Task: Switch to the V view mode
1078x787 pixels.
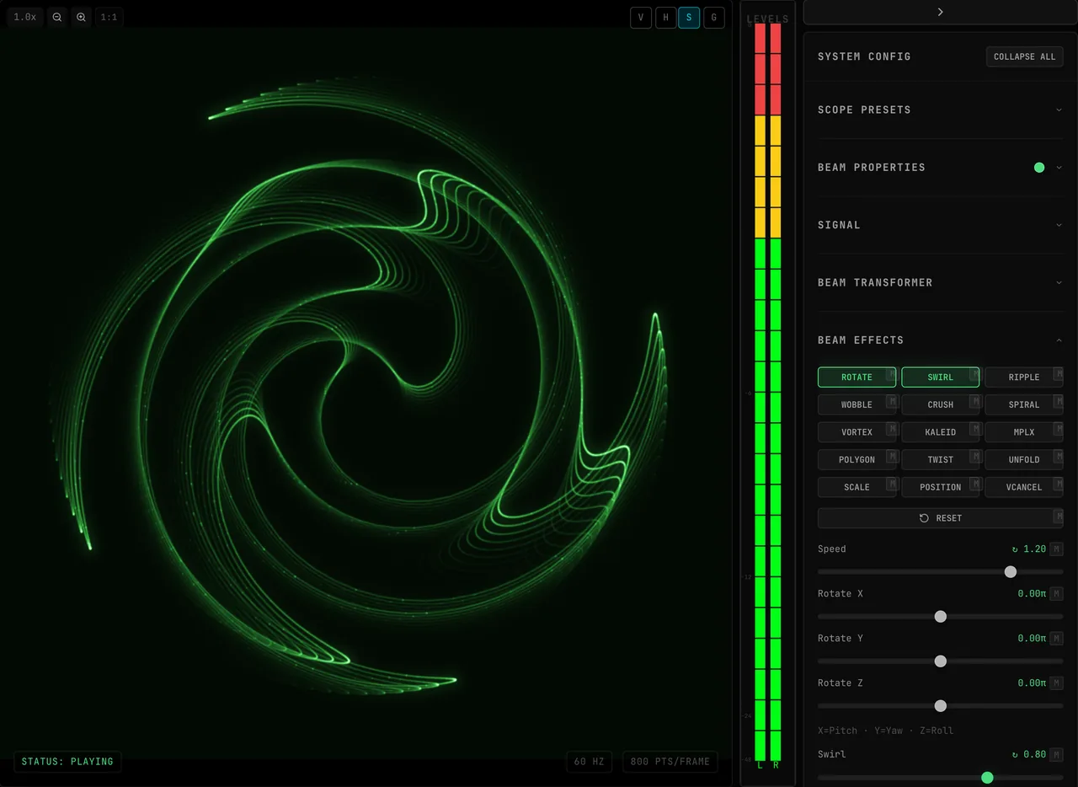Action: click(641, 18)
